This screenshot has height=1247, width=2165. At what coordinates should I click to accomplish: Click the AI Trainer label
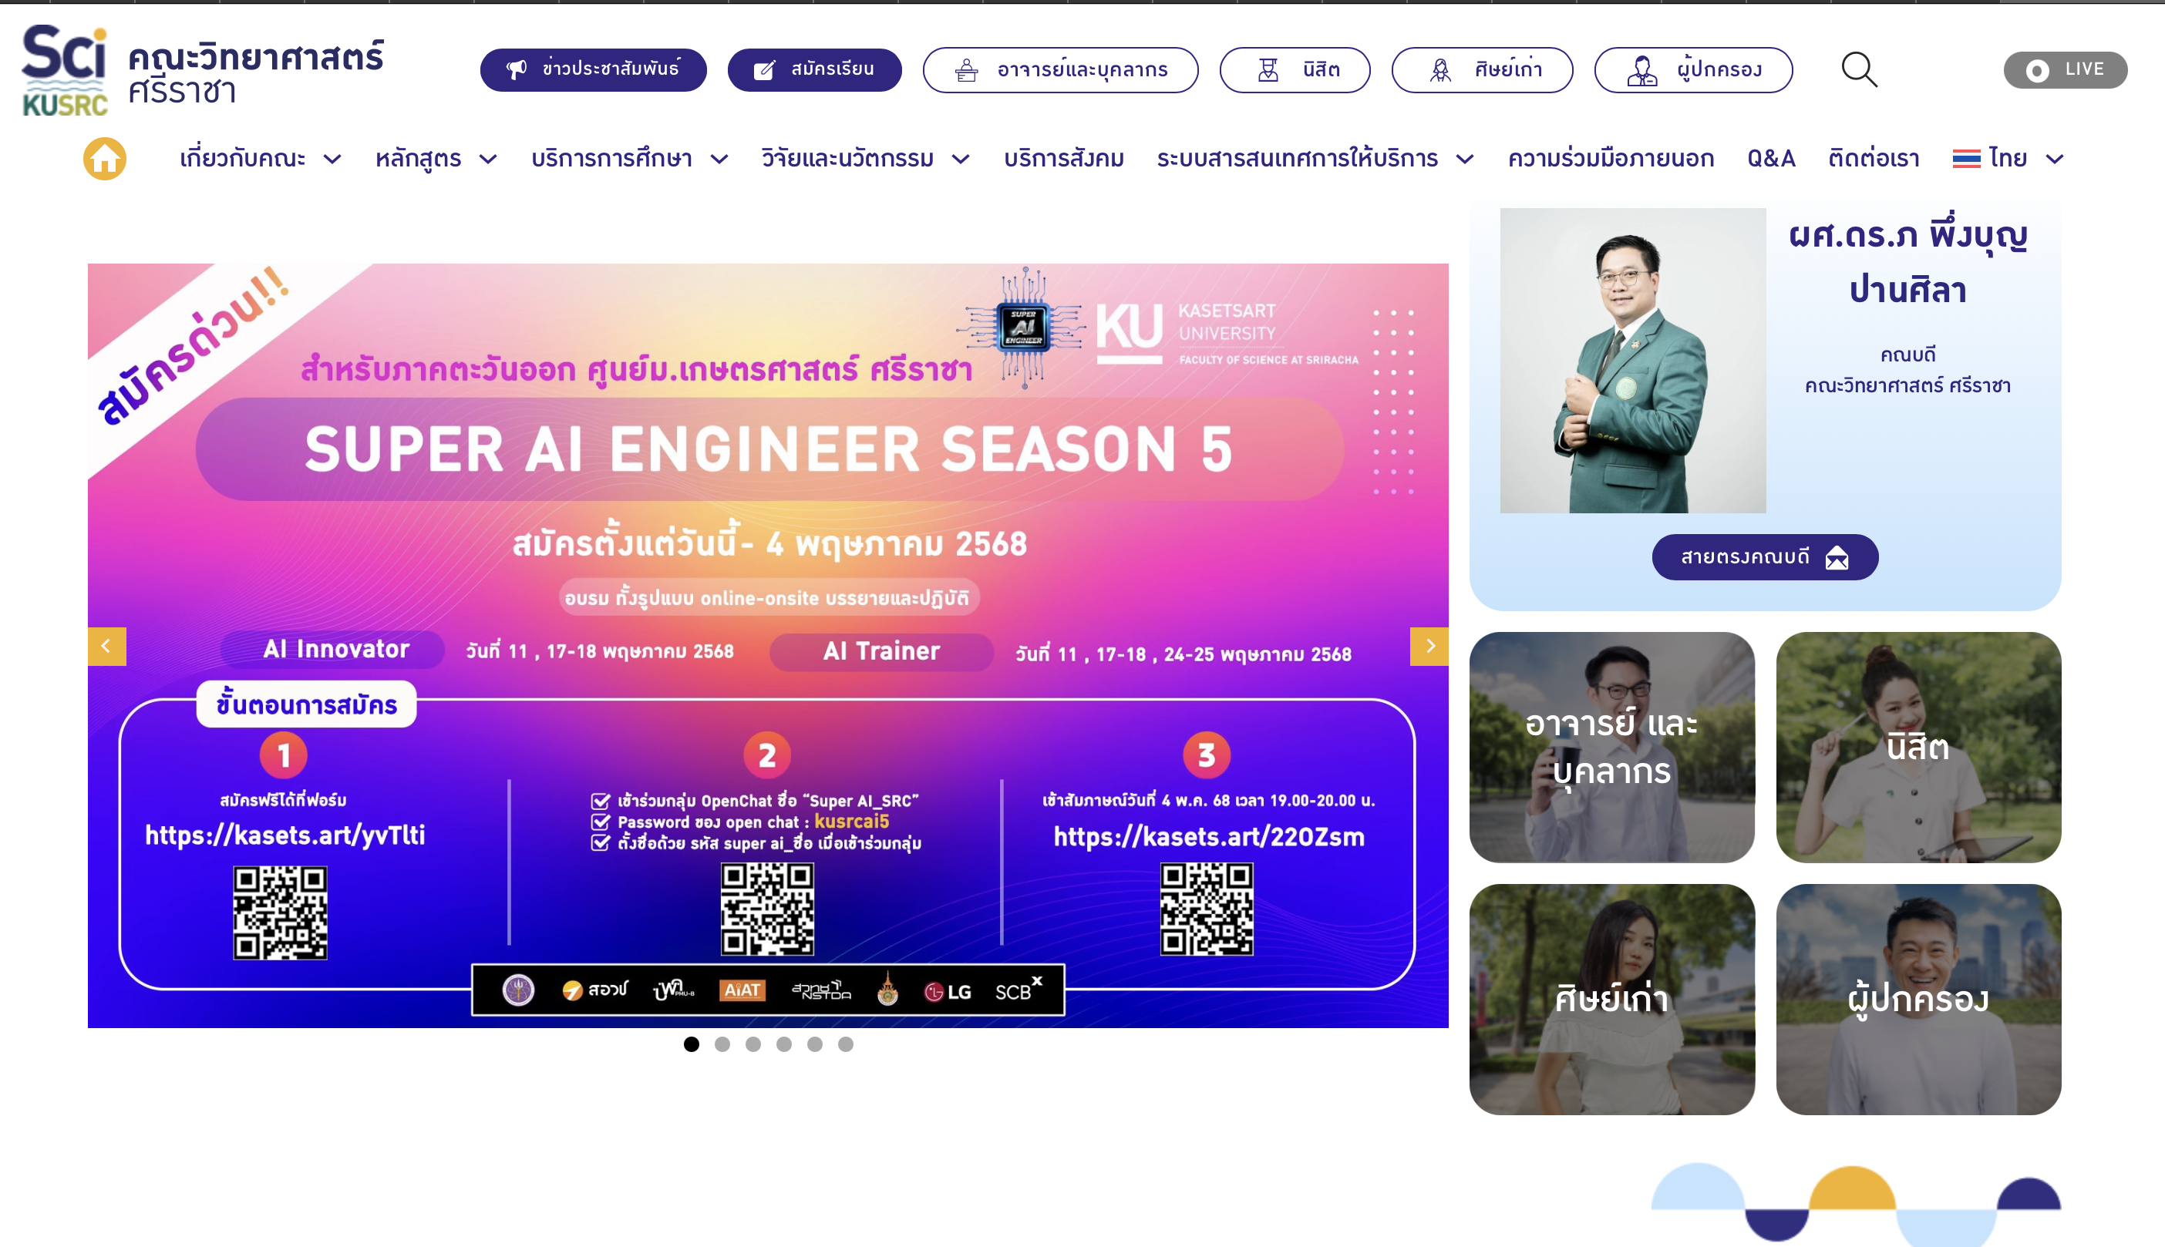pos(880,651)
